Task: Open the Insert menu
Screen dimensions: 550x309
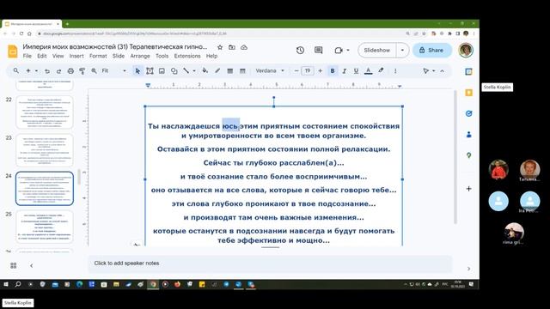Action: [76, 56]
